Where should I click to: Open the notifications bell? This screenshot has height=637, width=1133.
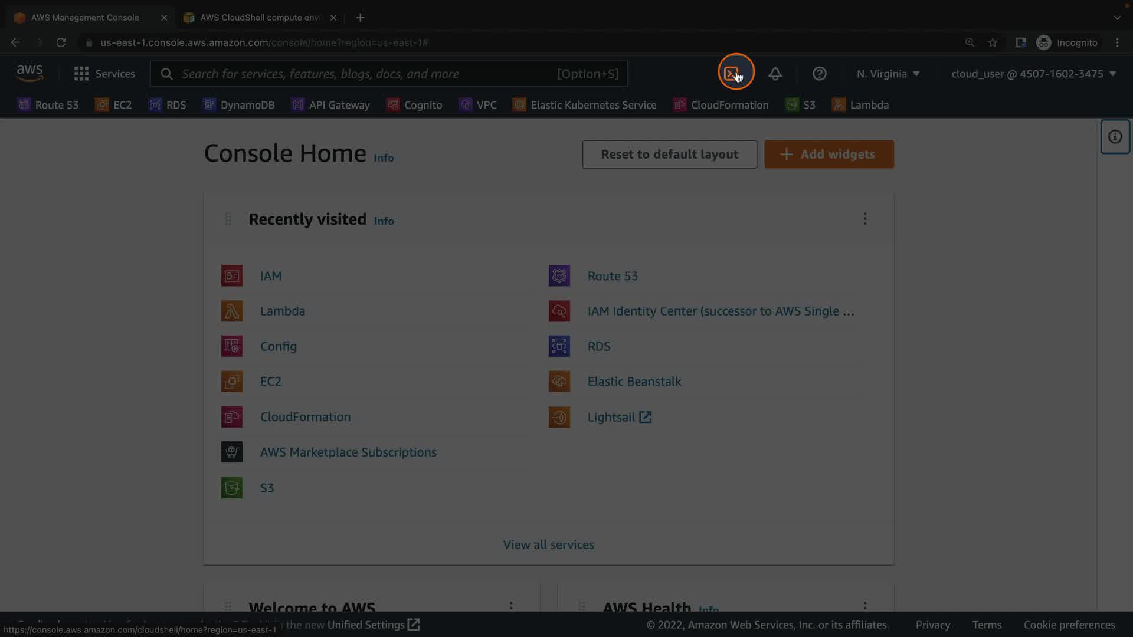(775, 74)
